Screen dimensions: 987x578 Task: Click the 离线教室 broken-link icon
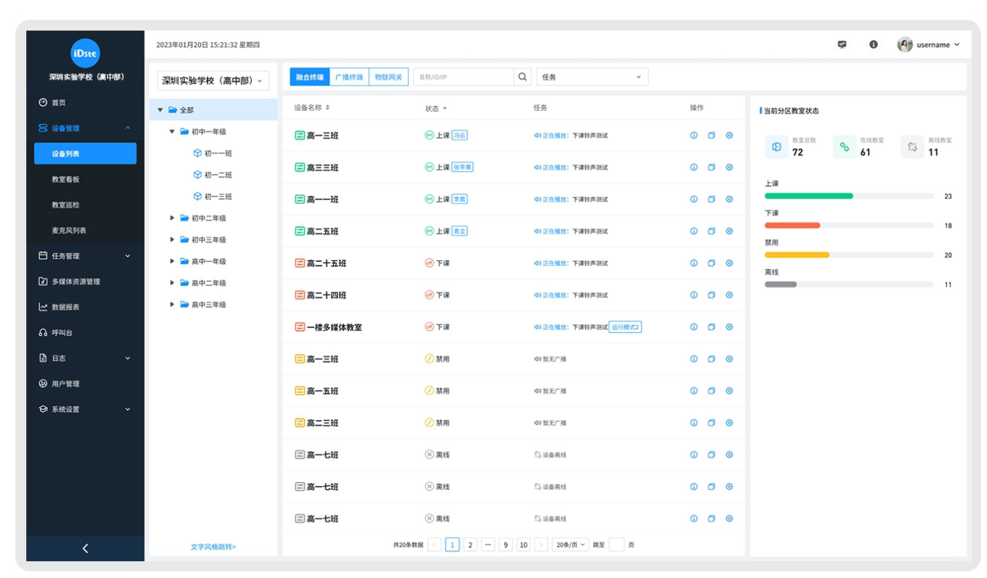[x=912, y=147]
